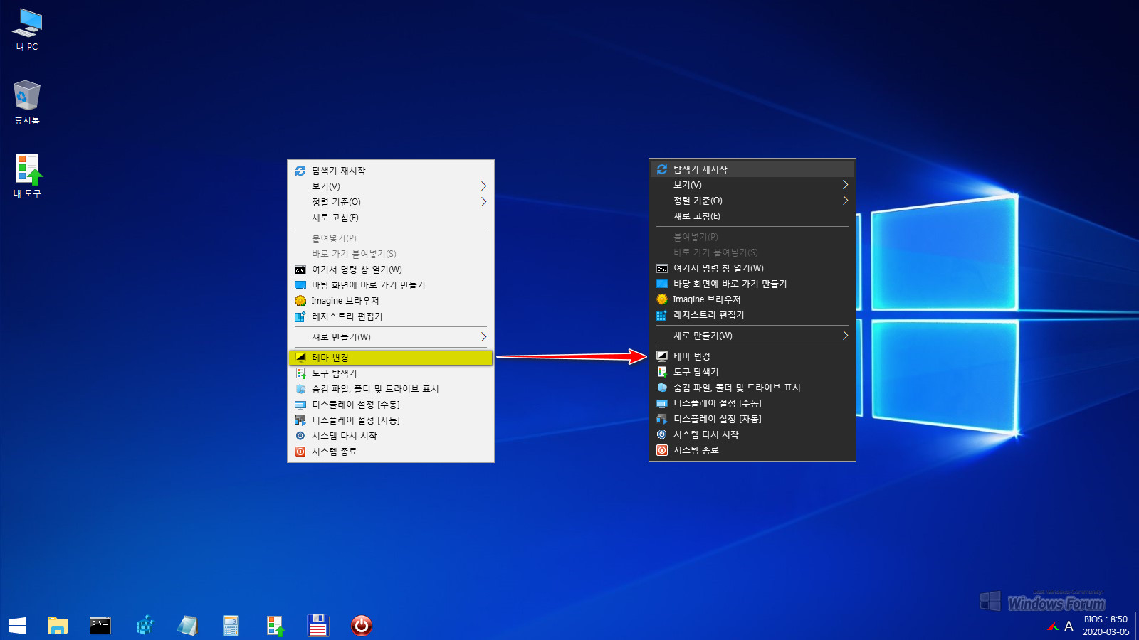Launch Imagine 브라우저 from the dark menu
Image resolution: width=1139 pixels, height=640 pixels.
coord(752,299)
